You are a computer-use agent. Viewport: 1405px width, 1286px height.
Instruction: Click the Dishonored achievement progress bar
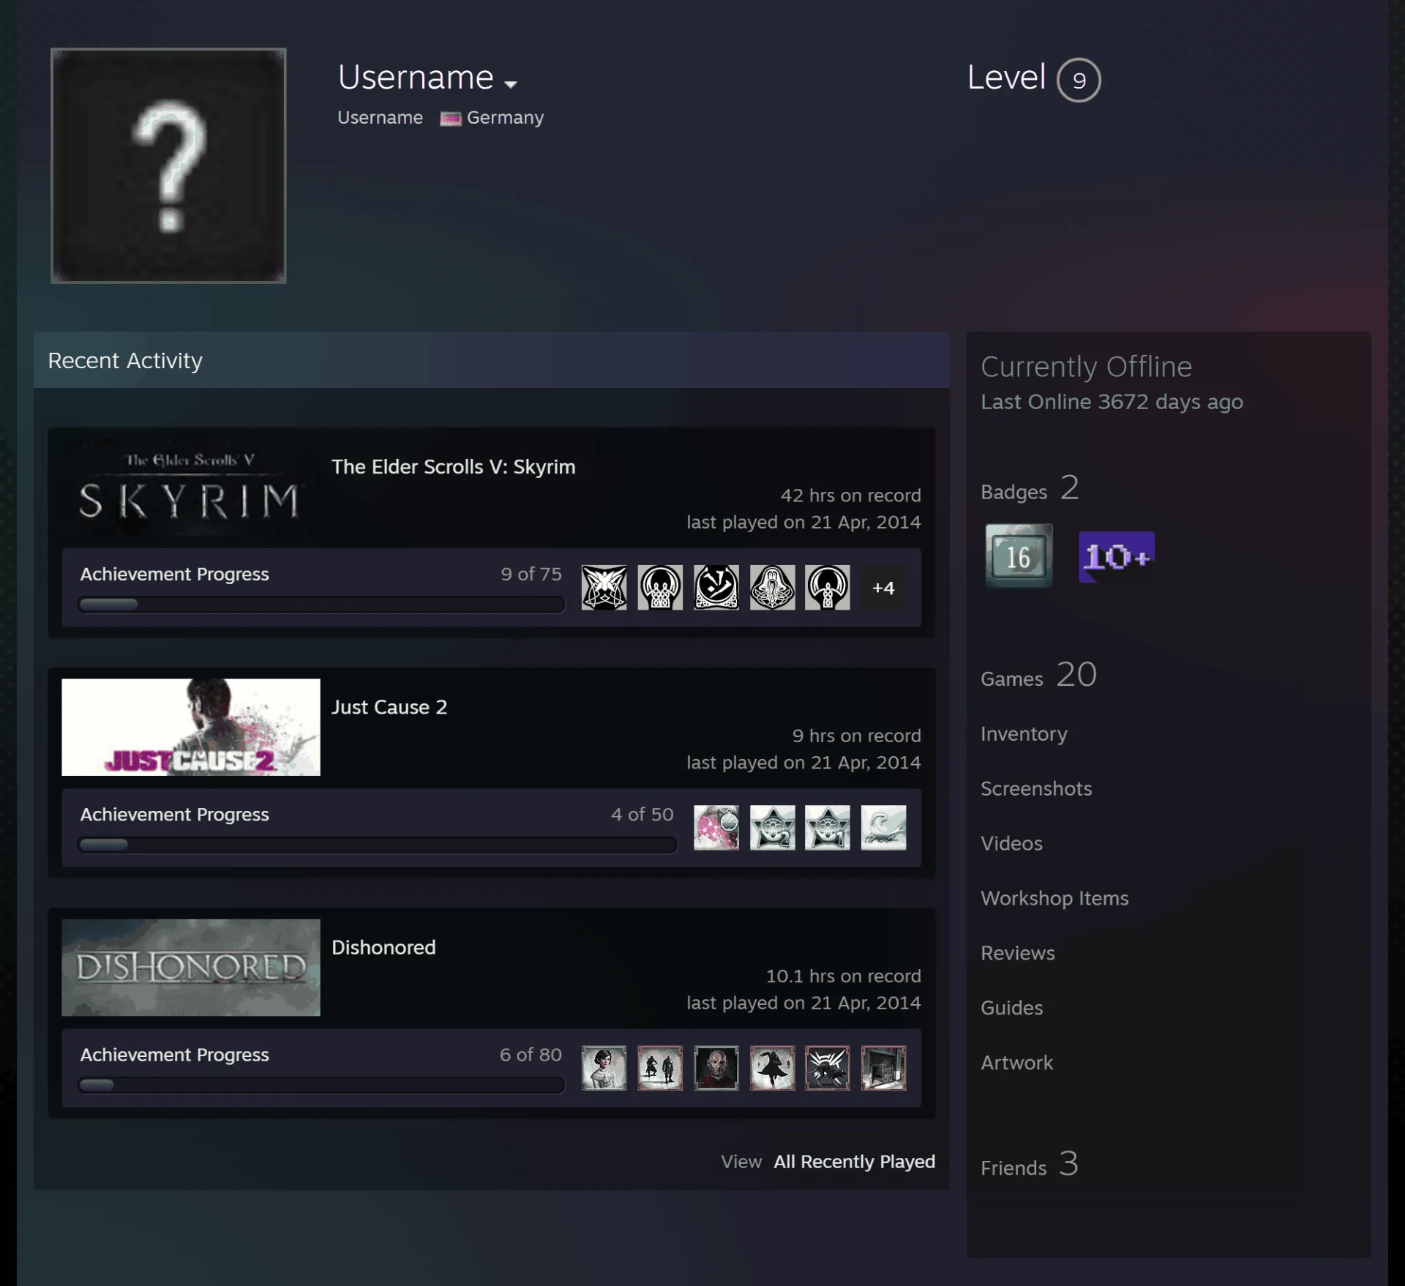click(321, 1085)
